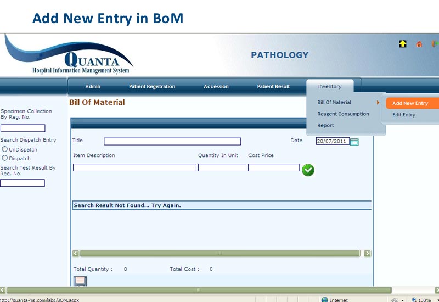This screenshot has height=302, width=439.
Task: Focus the Item Description input box
Action: click(x=134, y=167)
